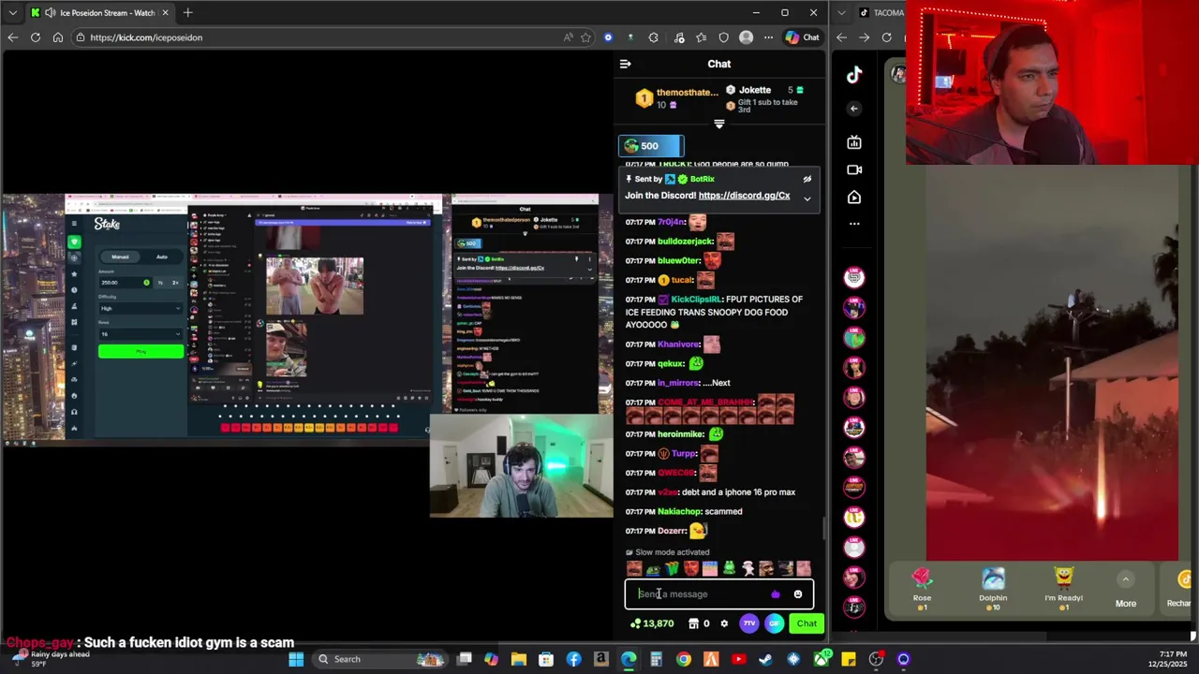1199x674 pixels.
Task: Open the discord.gg Discord link
Action: coord(744,196)
